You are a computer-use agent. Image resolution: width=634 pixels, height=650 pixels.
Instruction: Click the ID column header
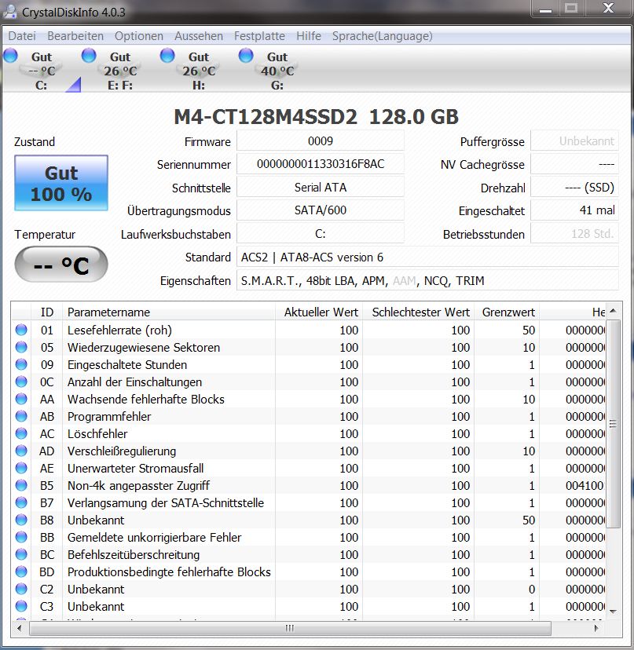[x=46, y=312]
